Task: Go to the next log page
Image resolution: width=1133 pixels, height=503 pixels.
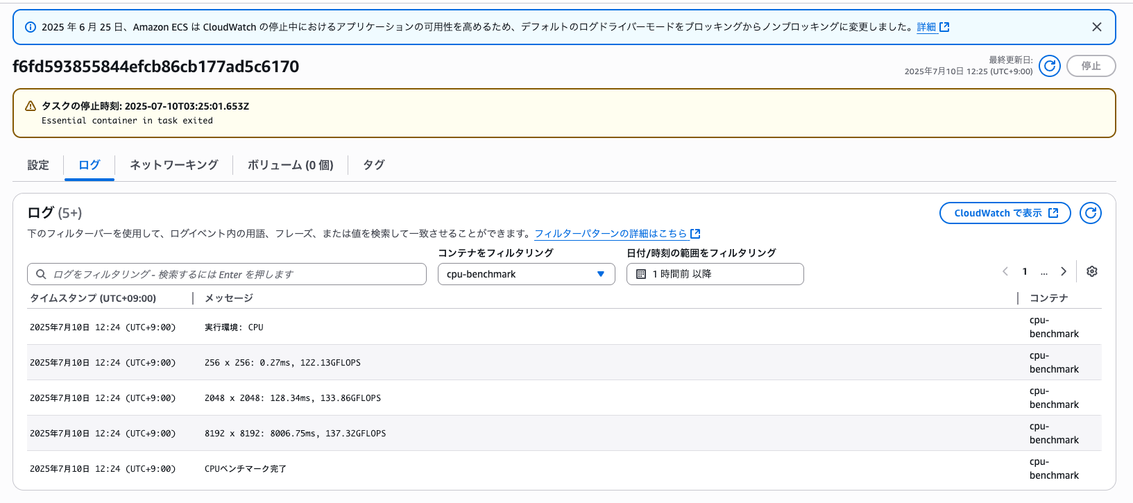Action: [1064, 271]
